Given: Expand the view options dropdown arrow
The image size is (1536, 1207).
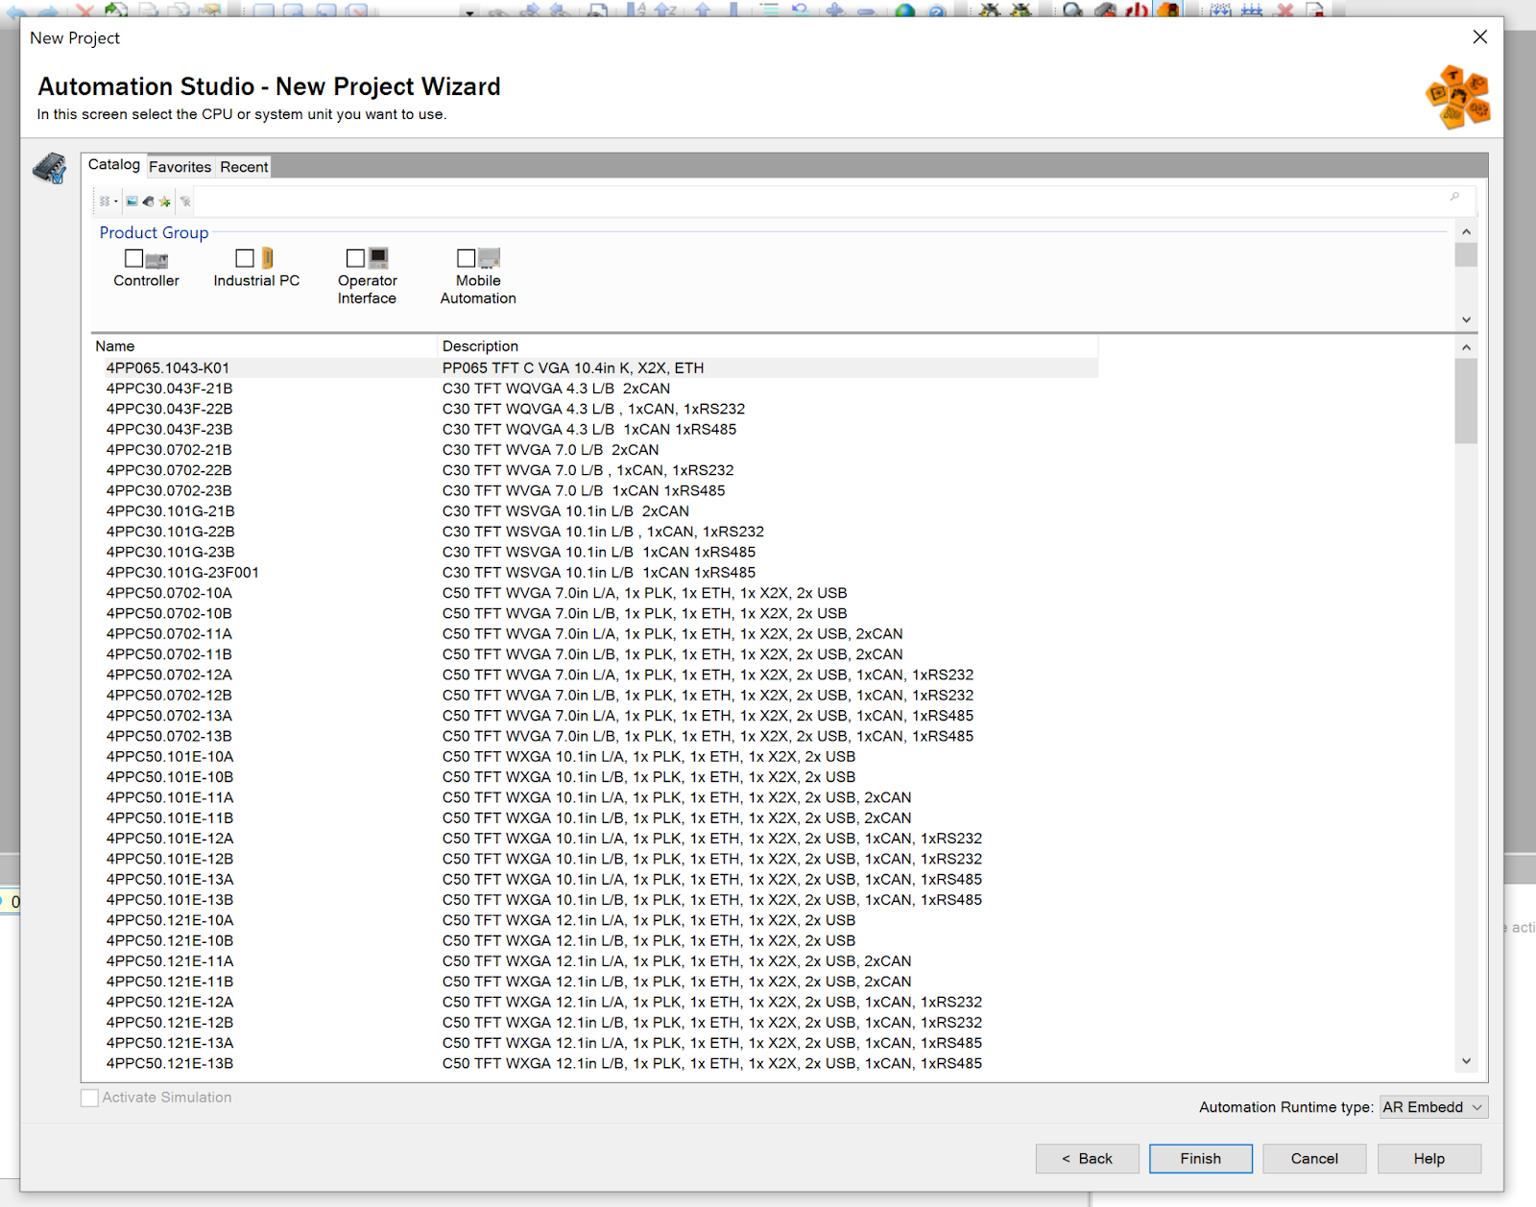Looking at the screenshot, I should click(x=116, y=201).
